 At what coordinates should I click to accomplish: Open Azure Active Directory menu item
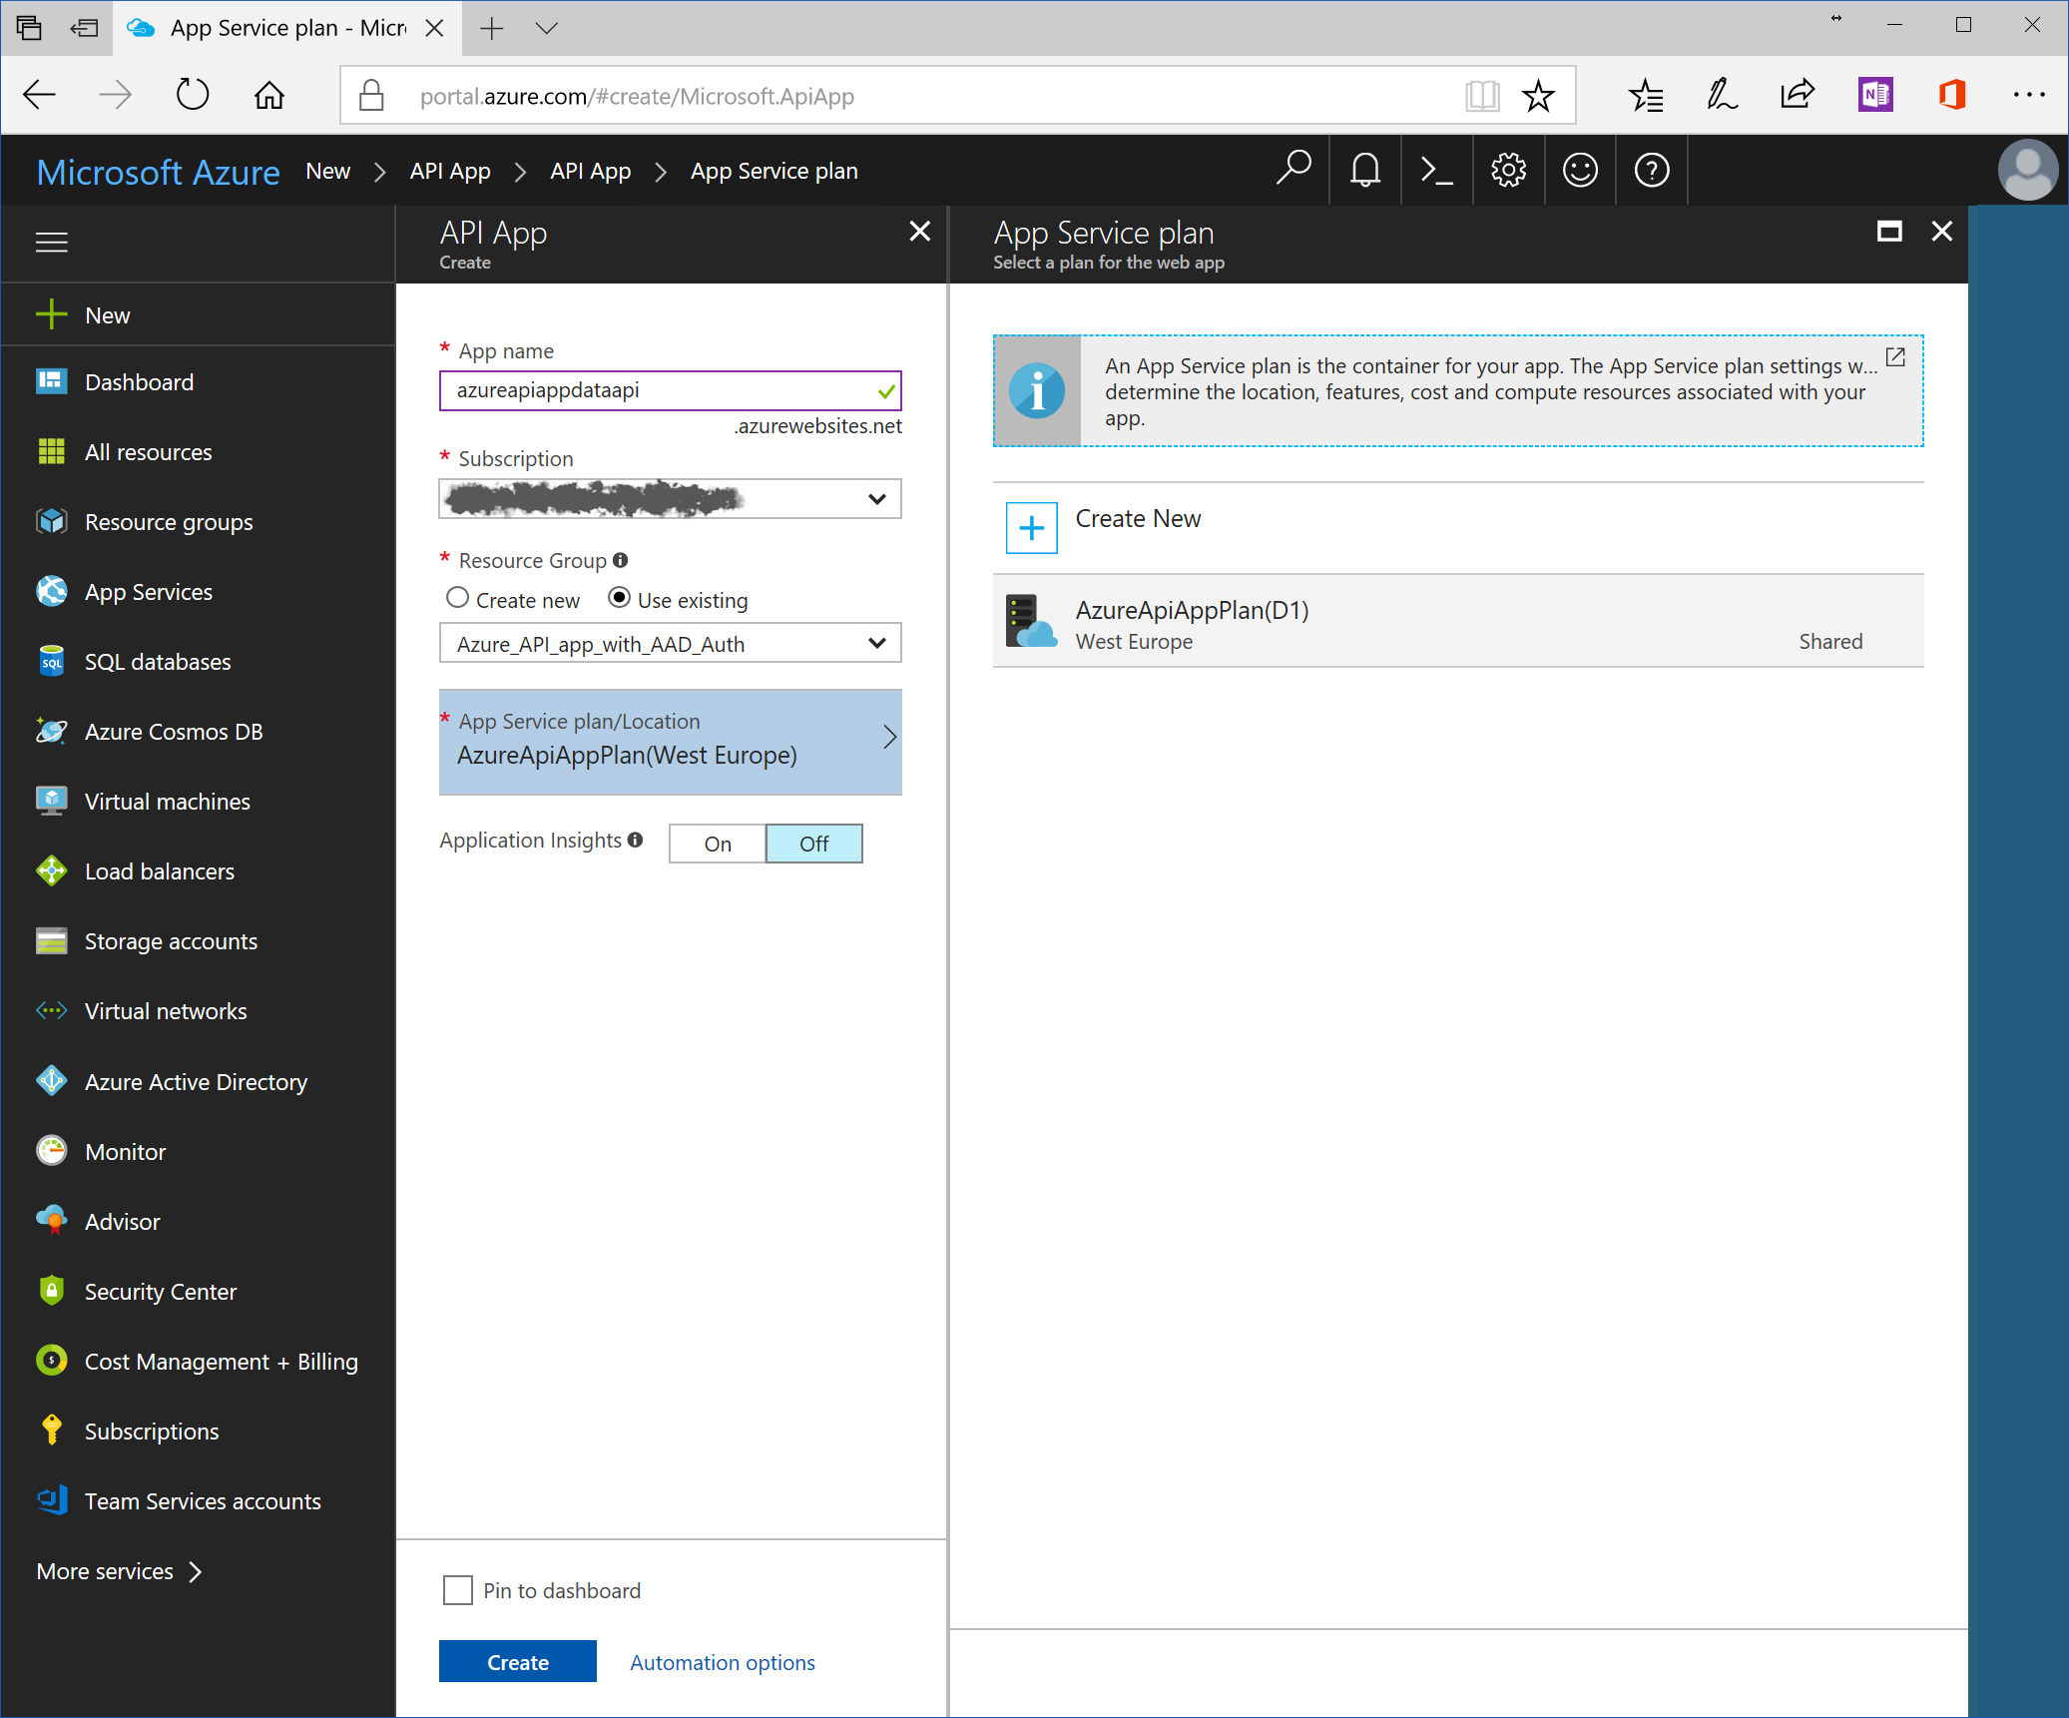(x=196, y=1082)
